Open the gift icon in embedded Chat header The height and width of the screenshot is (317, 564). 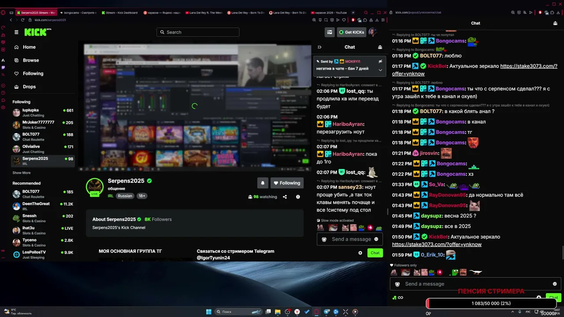tap(380, 47)
